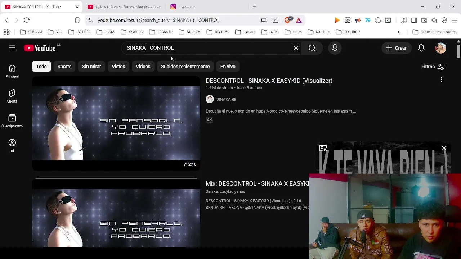Open YouTube notifications bell
The height and width of the screenshot is (259, 461).
coord(421,48)
